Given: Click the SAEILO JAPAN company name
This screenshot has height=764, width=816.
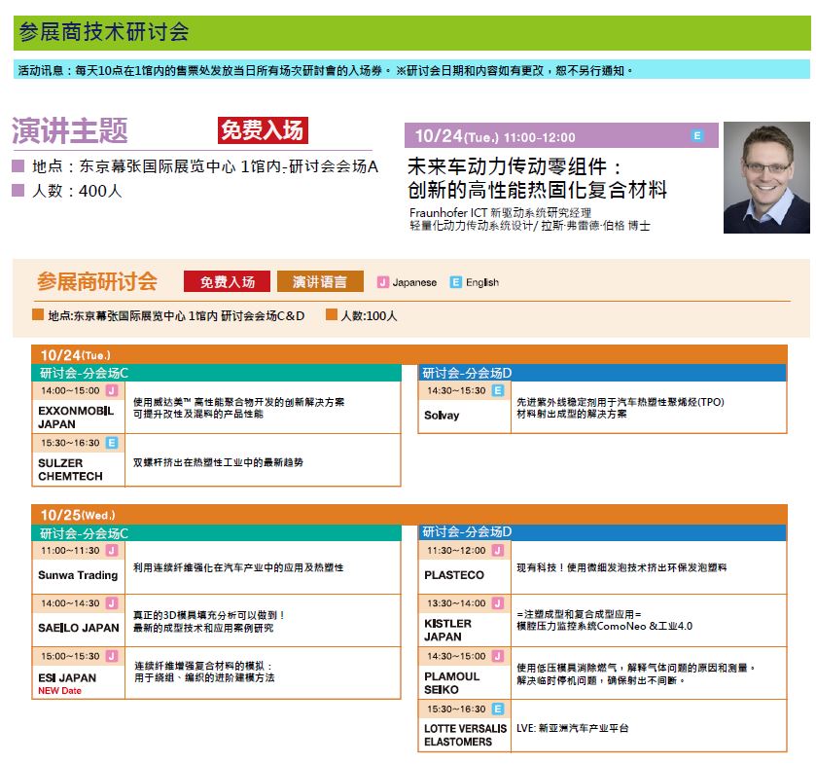Looking at the screenshot, I should coord(79,628).
